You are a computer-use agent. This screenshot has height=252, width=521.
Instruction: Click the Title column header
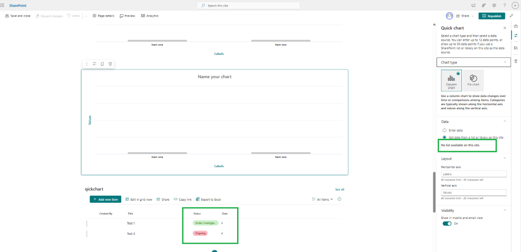click(x=130, y=214)
